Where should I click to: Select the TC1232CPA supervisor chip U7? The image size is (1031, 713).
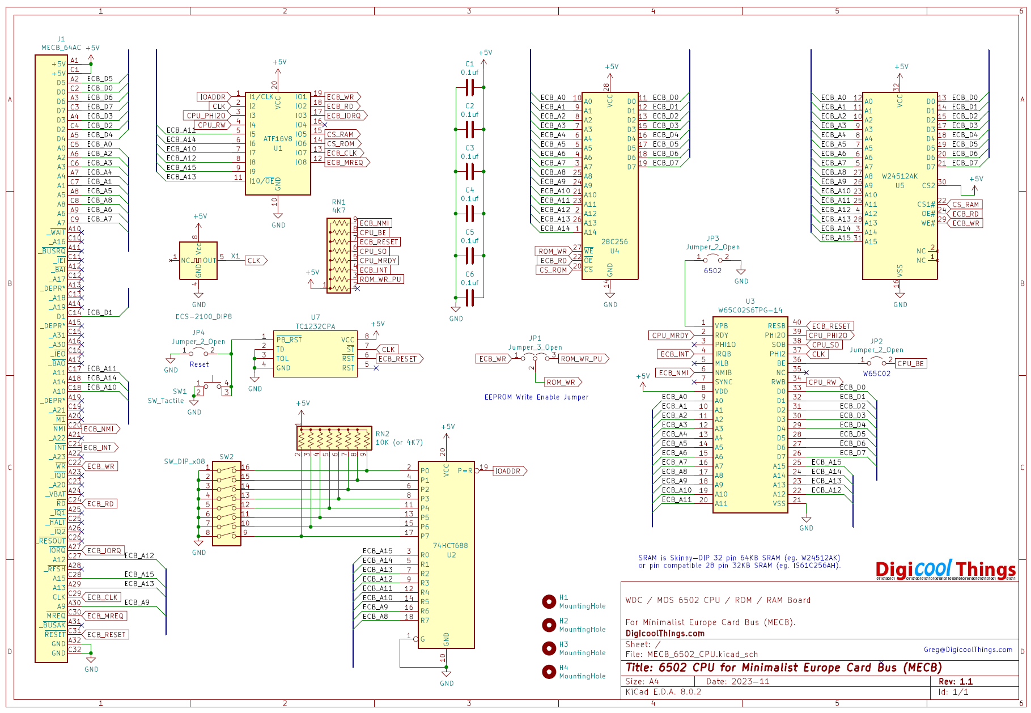coord(316,354)
